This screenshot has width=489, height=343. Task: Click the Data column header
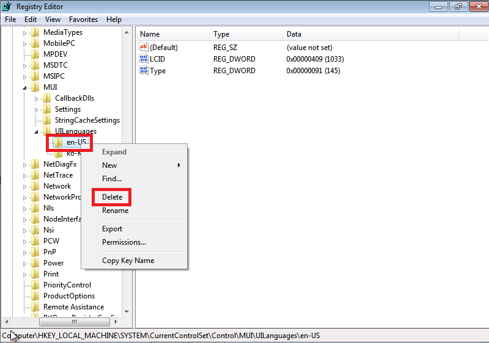point(293,34)
